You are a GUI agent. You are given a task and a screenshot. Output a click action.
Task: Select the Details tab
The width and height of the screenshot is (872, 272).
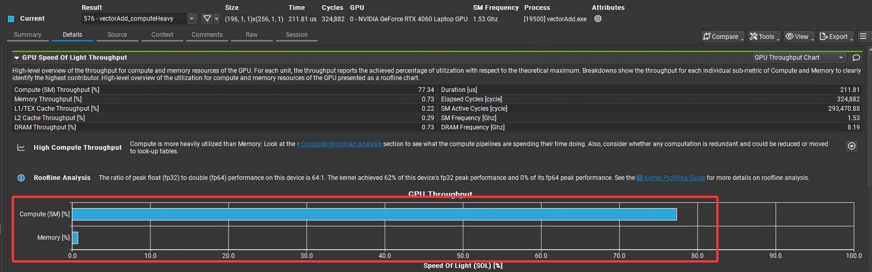73,35
